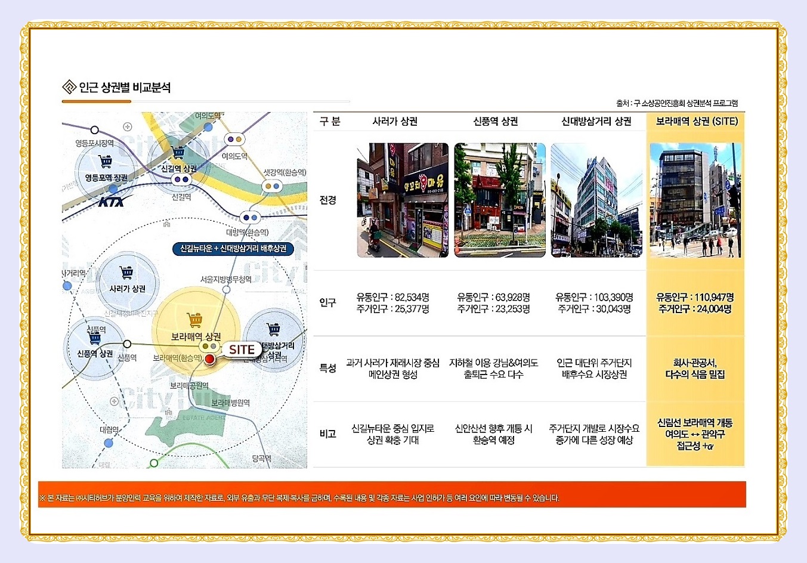Open the 사러가 상권 street photo

403,200
